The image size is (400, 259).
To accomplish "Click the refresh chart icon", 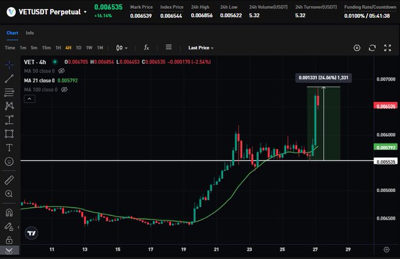I will (372, 48).
